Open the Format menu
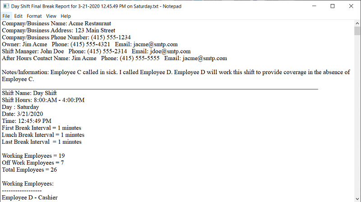The height and width of the screenshot is (202, 361). click(34, 16)
